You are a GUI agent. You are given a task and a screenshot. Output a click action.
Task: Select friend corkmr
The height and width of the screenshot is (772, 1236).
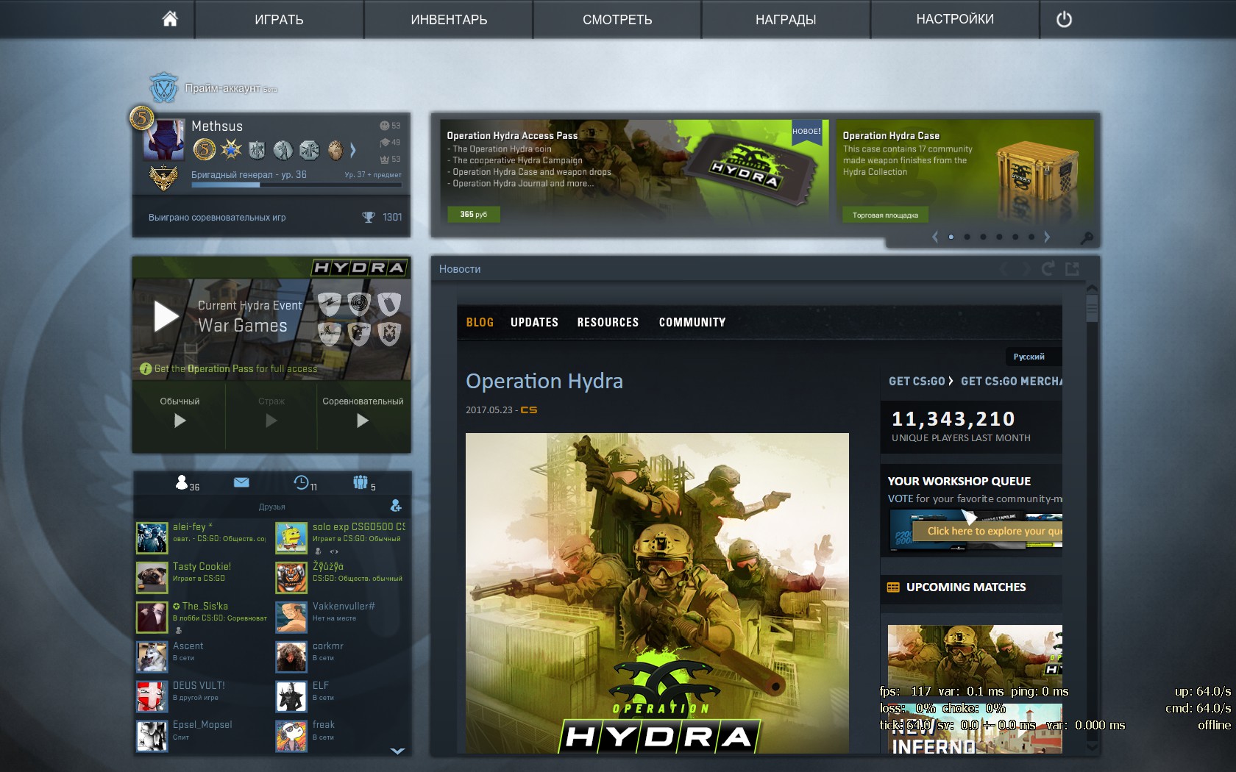[x=341, y=657]
